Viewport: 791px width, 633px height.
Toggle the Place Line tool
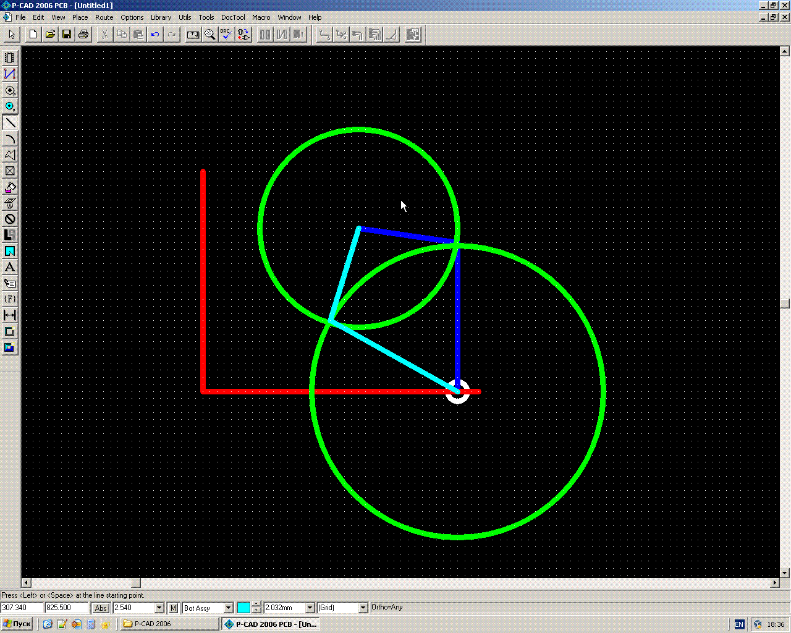(10, 122)
